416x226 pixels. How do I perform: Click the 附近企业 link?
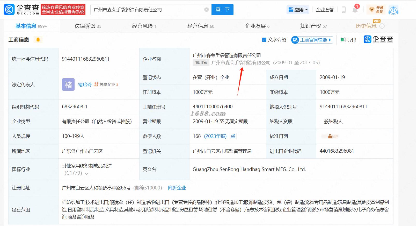pos(177,188)
